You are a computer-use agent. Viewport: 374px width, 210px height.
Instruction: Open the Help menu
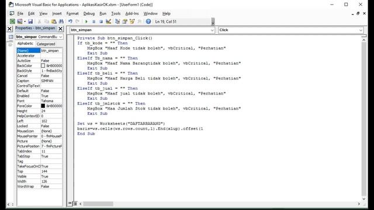tap(166, 13)
